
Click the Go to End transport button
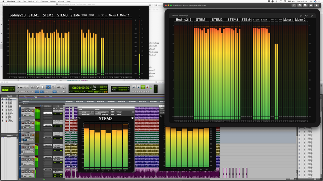[147, 92]
